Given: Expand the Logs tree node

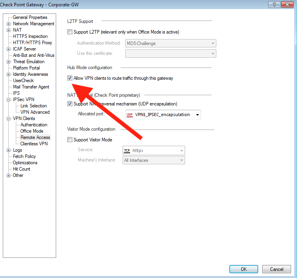Looking at the screenshot, I should point(8,150).
